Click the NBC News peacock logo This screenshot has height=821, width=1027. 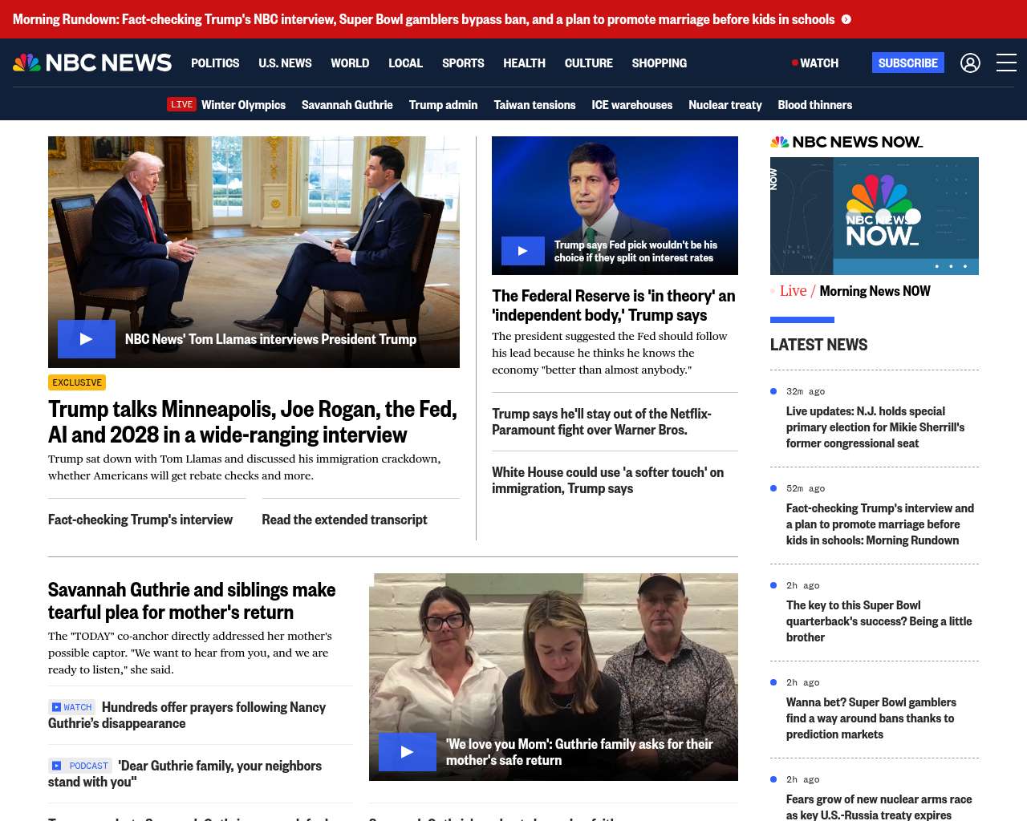point(92,63)
